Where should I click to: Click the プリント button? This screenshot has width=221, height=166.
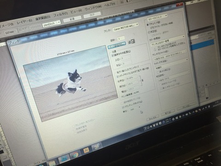pos(186,107)
